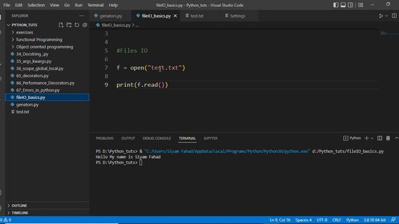The image size is (399, 224).
Task: Kill terminal with trash icon
Action: [388, 138]
